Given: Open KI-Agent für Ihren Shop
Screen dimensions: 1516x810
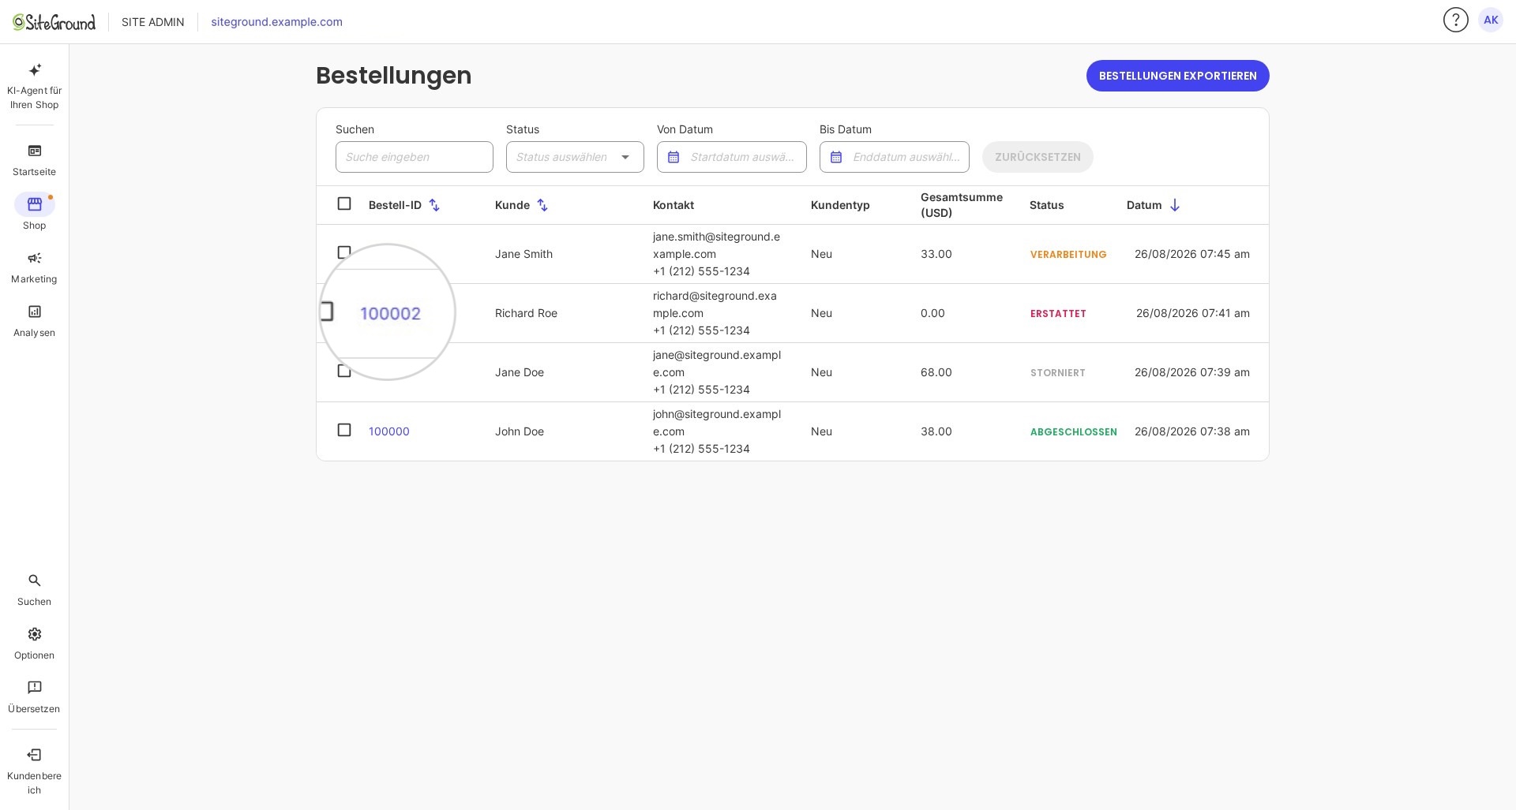Looking at the screenshot, I should 35,86.
